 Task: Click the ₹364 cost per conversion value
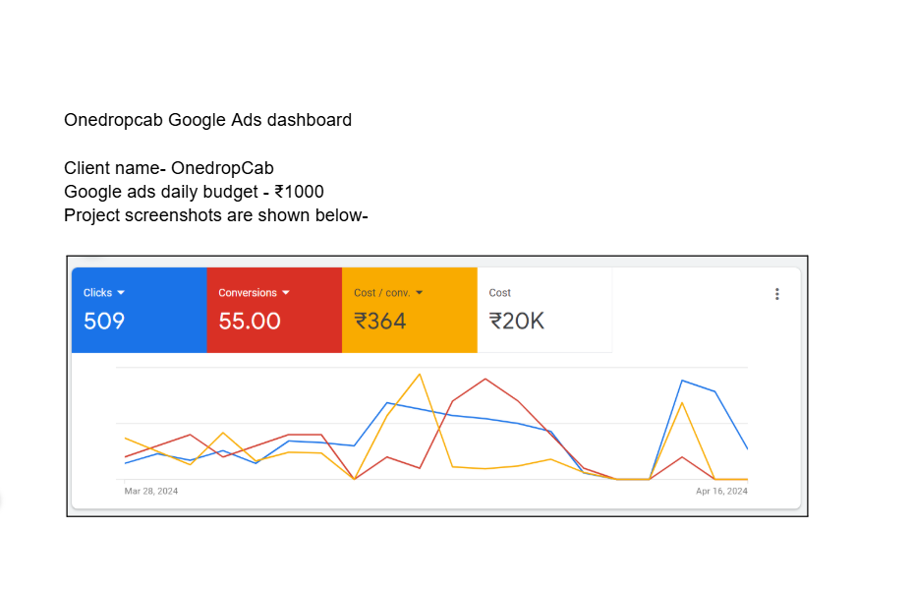[379, 321]
